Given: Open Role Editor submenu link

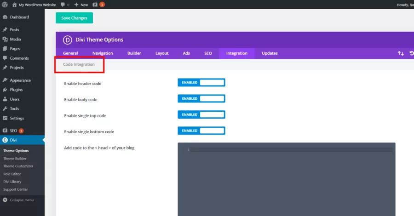Looking at the screenshot, I should [x=12, y=174].
